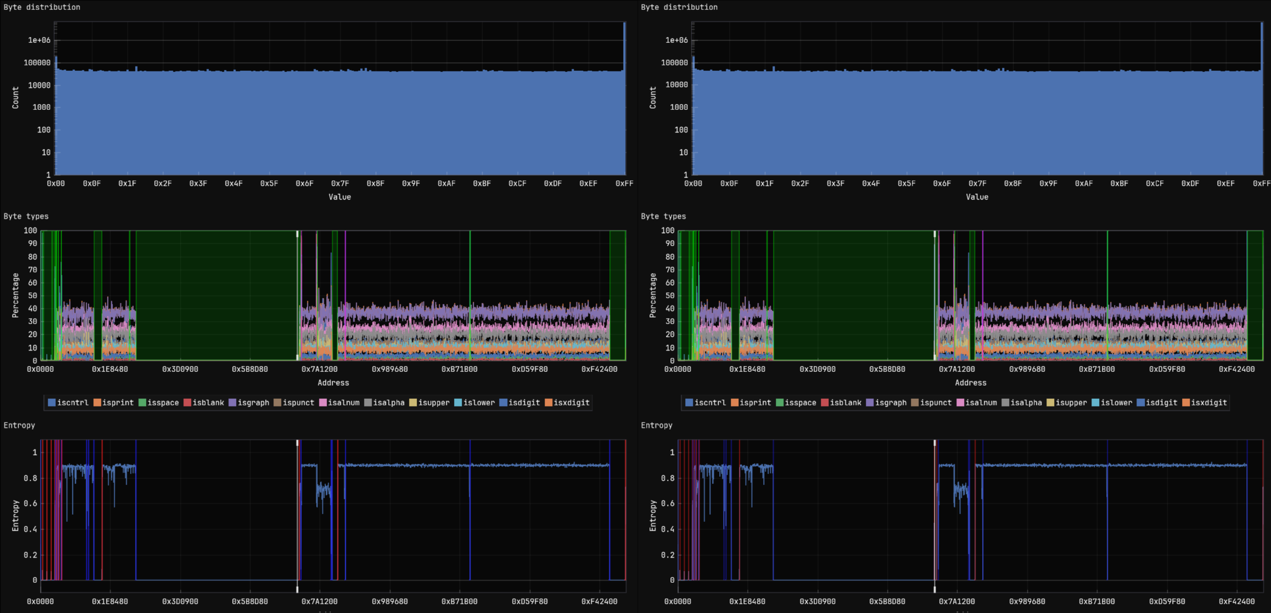Select the isgraph legend icon in left chart

pos(233,403)
